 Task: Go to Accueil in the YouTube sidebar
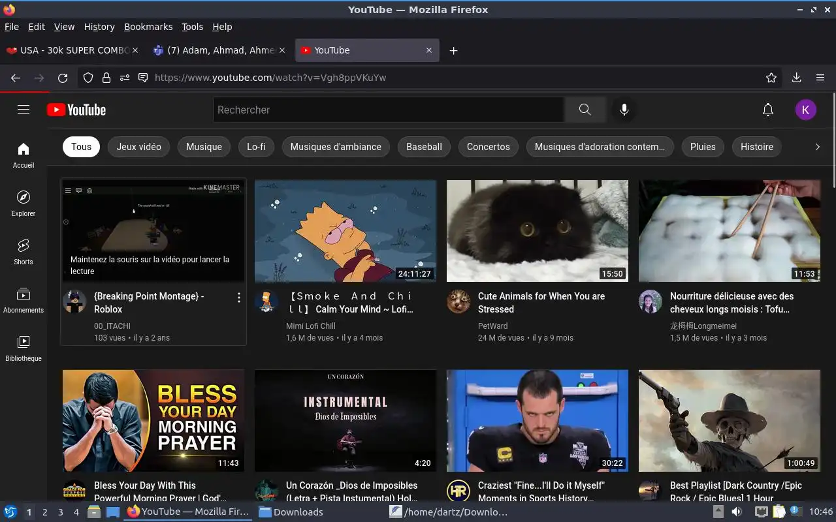pos(24,155)
